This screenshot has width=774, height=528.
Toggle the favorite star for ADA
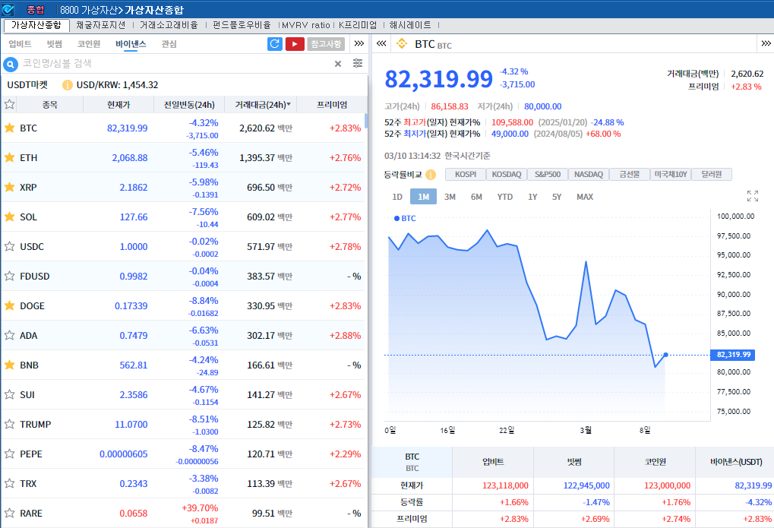10,335
